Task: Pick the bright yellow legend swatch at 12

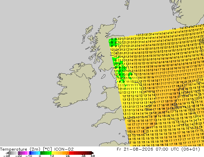Action: click(x=53, y=153)
